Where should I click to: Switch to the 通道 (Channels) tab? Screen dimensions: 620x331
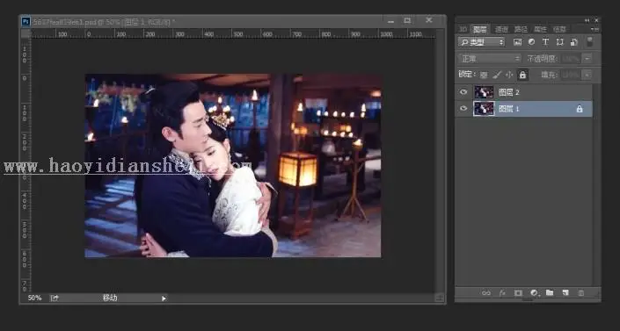tap(501, 29)
